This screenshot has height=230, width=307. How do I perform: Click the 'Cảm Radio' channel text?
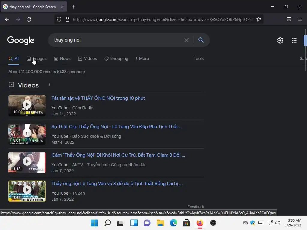pyautogui.click(x=83, y=108)
